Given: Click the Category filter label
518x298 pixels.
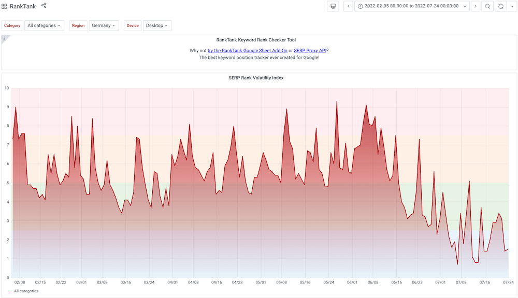Looking at the screenshot, I should pyautogui.click(x=12, y=25).
